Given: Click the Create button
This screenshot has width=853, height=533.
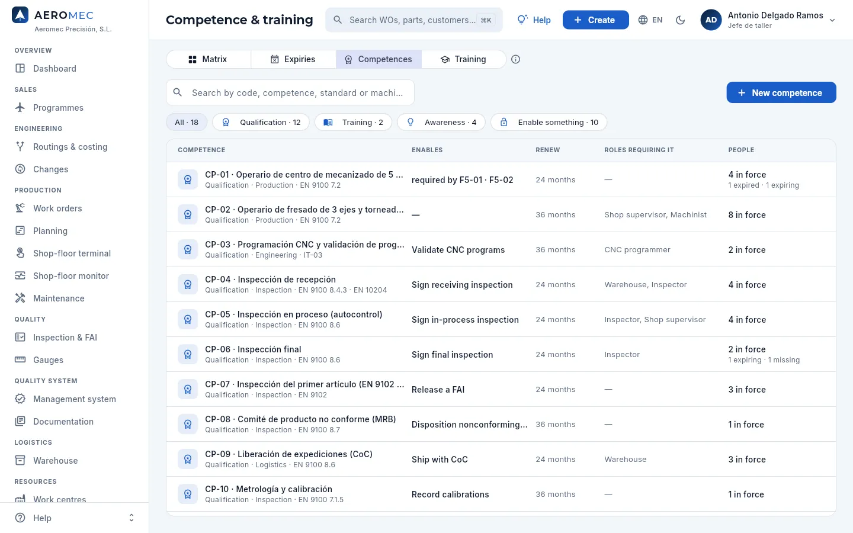Looking at the screenshot, I should point(596,20).
